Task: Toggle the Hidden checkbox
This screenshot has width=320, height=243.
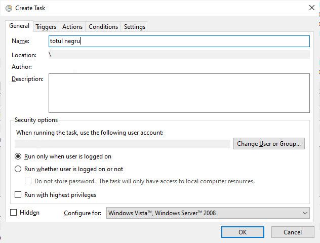Action: click(14, 213)
